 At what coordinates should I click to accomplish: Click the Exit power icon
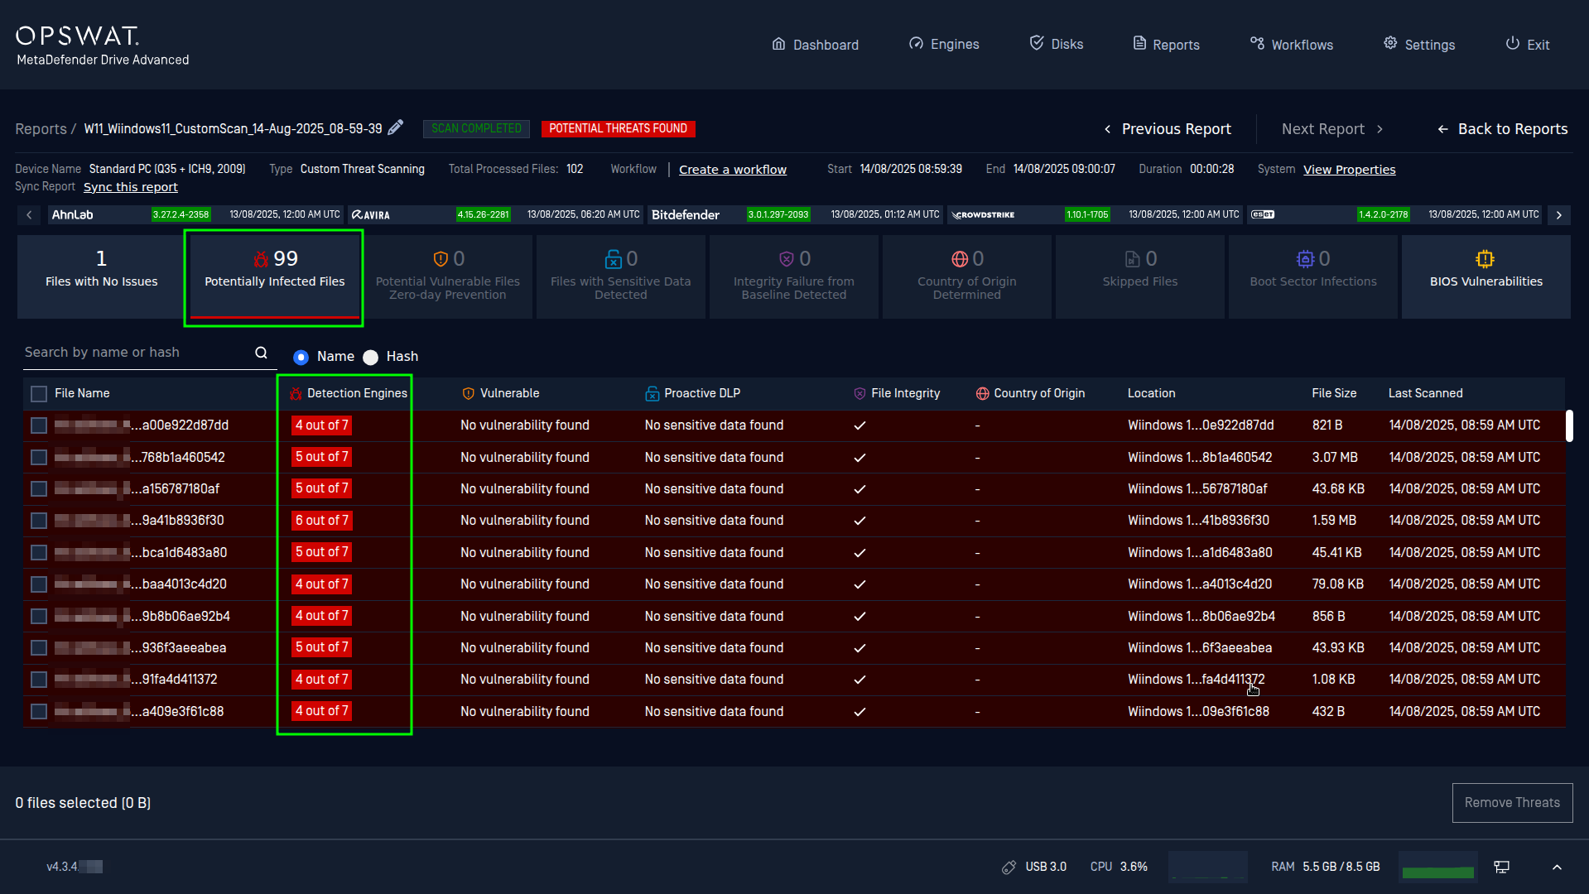pos(1512,44)
